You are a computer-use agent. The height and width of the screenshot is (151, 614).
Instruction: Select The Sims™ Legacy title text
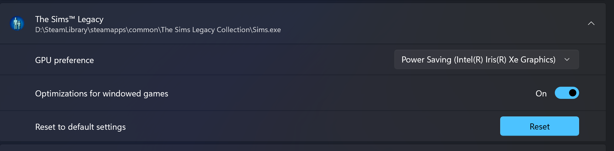point(69,19)
